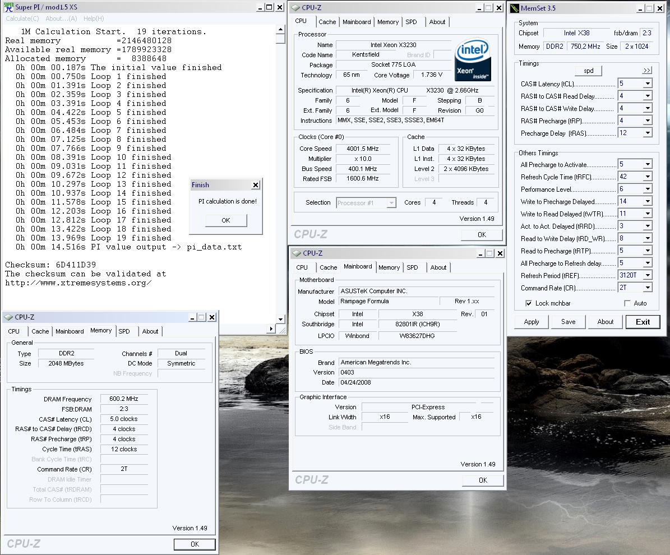Open the Performance Level dropdown
This screenshot has width=670, height=555.
tap(648, 189)
